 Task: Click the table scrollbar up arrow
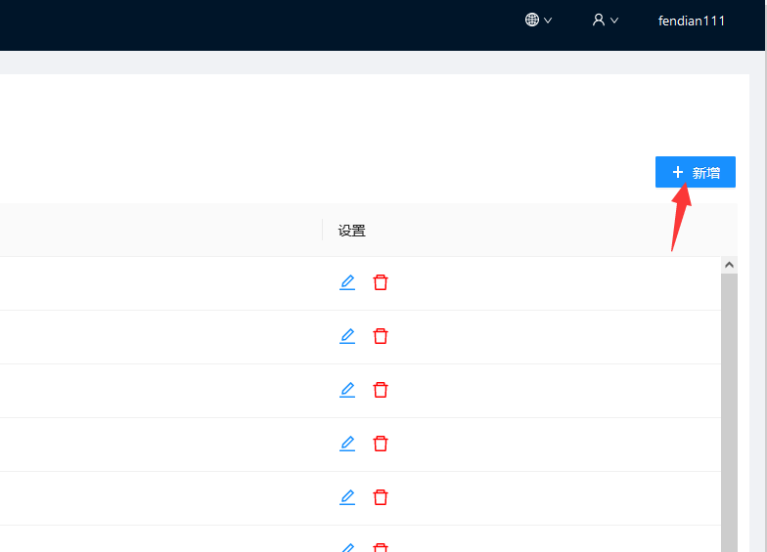pyautogui.click(x=730, y=265)
